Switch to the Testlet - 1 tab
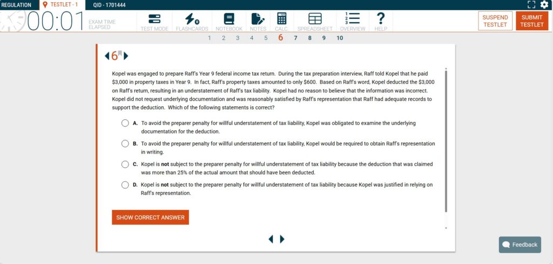The height and width of the screenshot is (264, 553). click(63, 5)
